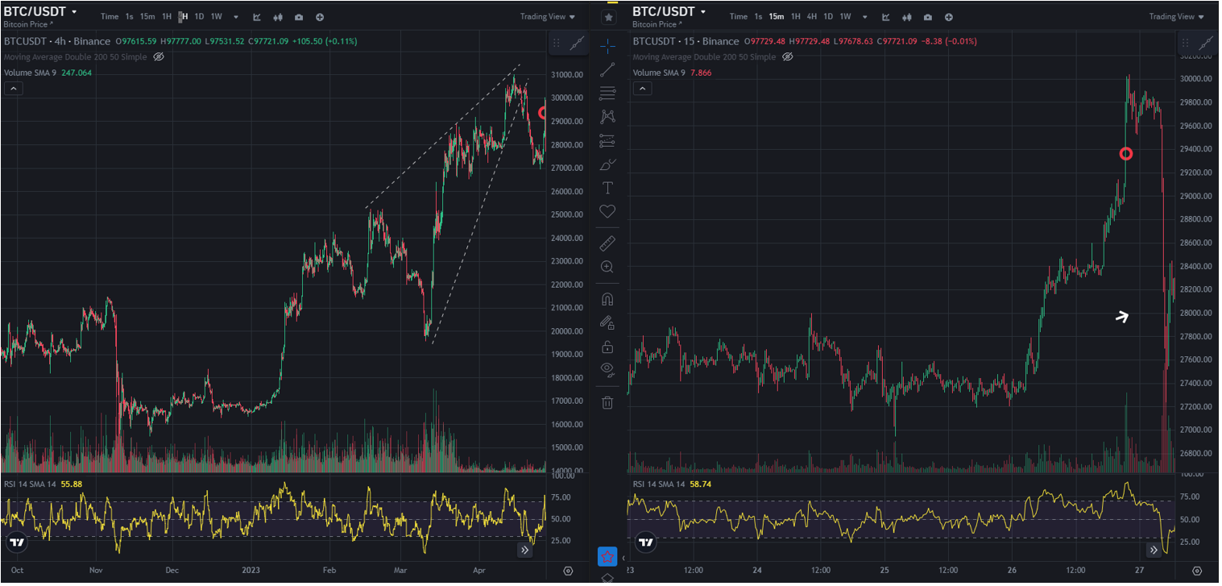Set left chart interval to 1D
This screenshot has height=586, width=1222.
pos(199,17)
